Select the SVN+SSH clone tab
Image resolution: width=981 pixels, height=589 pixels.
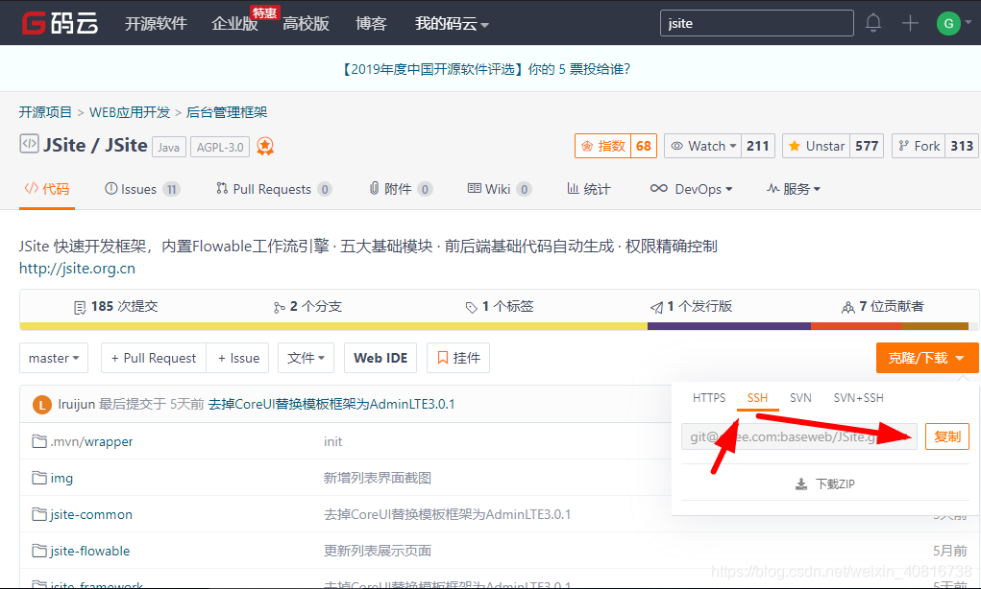tap(858, 398)
